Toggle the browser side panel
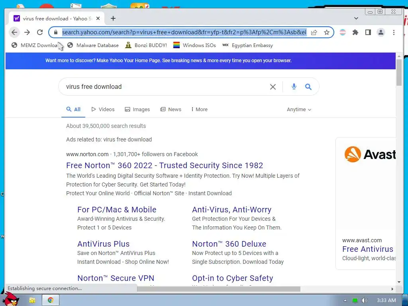 click(368, 32)
